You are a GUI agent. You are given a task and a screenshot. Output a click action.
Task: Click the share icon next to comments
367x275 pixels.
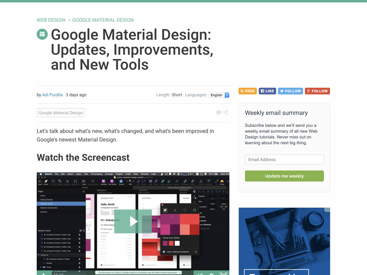226,112
